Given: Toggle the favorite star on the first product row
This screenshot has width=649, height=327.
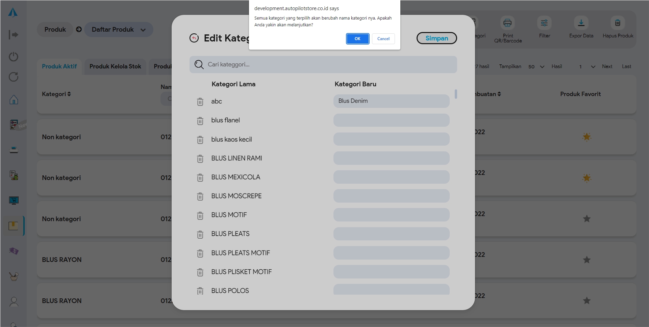Looking at the screenshot, I should 587,137.
